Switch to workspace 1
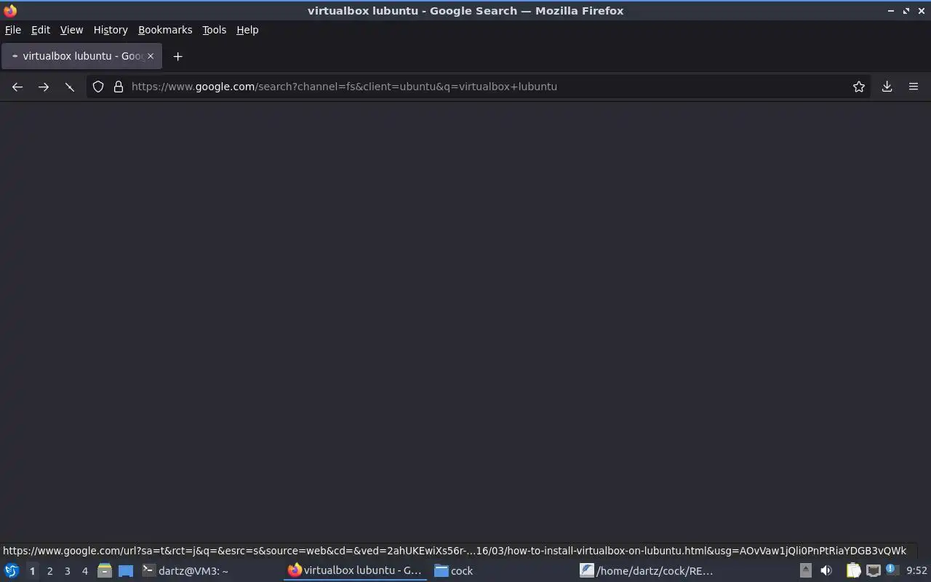The image size is (931, 582). click(32, 571)
